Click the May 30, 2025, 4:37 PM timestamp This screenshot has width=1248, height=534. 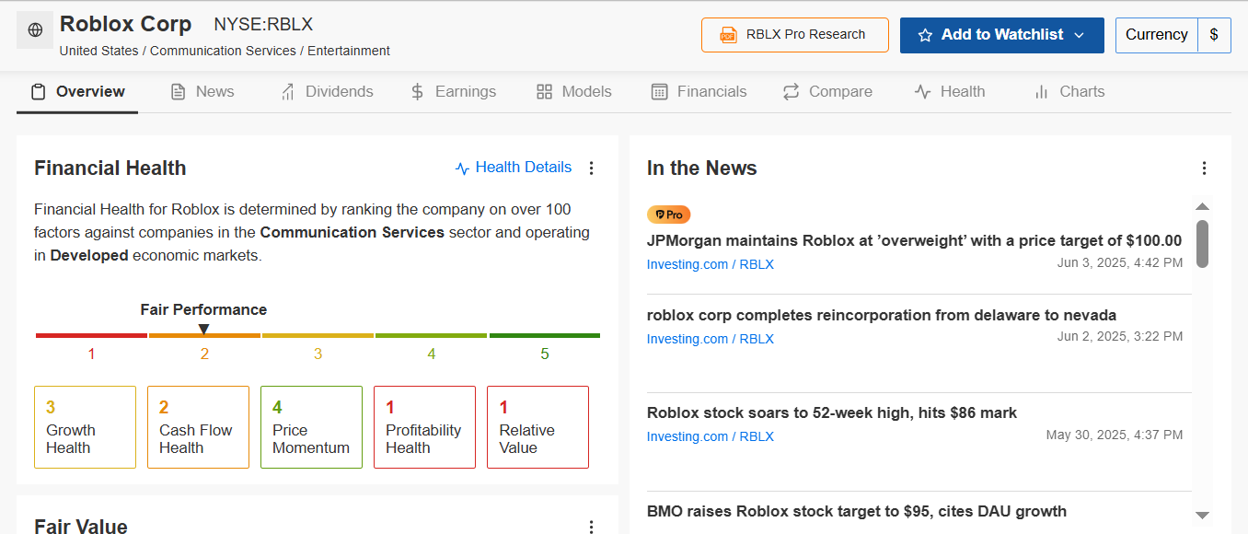(x=1115, y=435)
